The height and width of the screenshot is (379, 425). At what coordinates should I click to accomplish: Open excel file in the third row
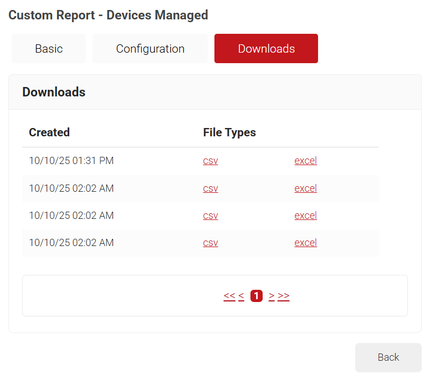pos(305,216)
